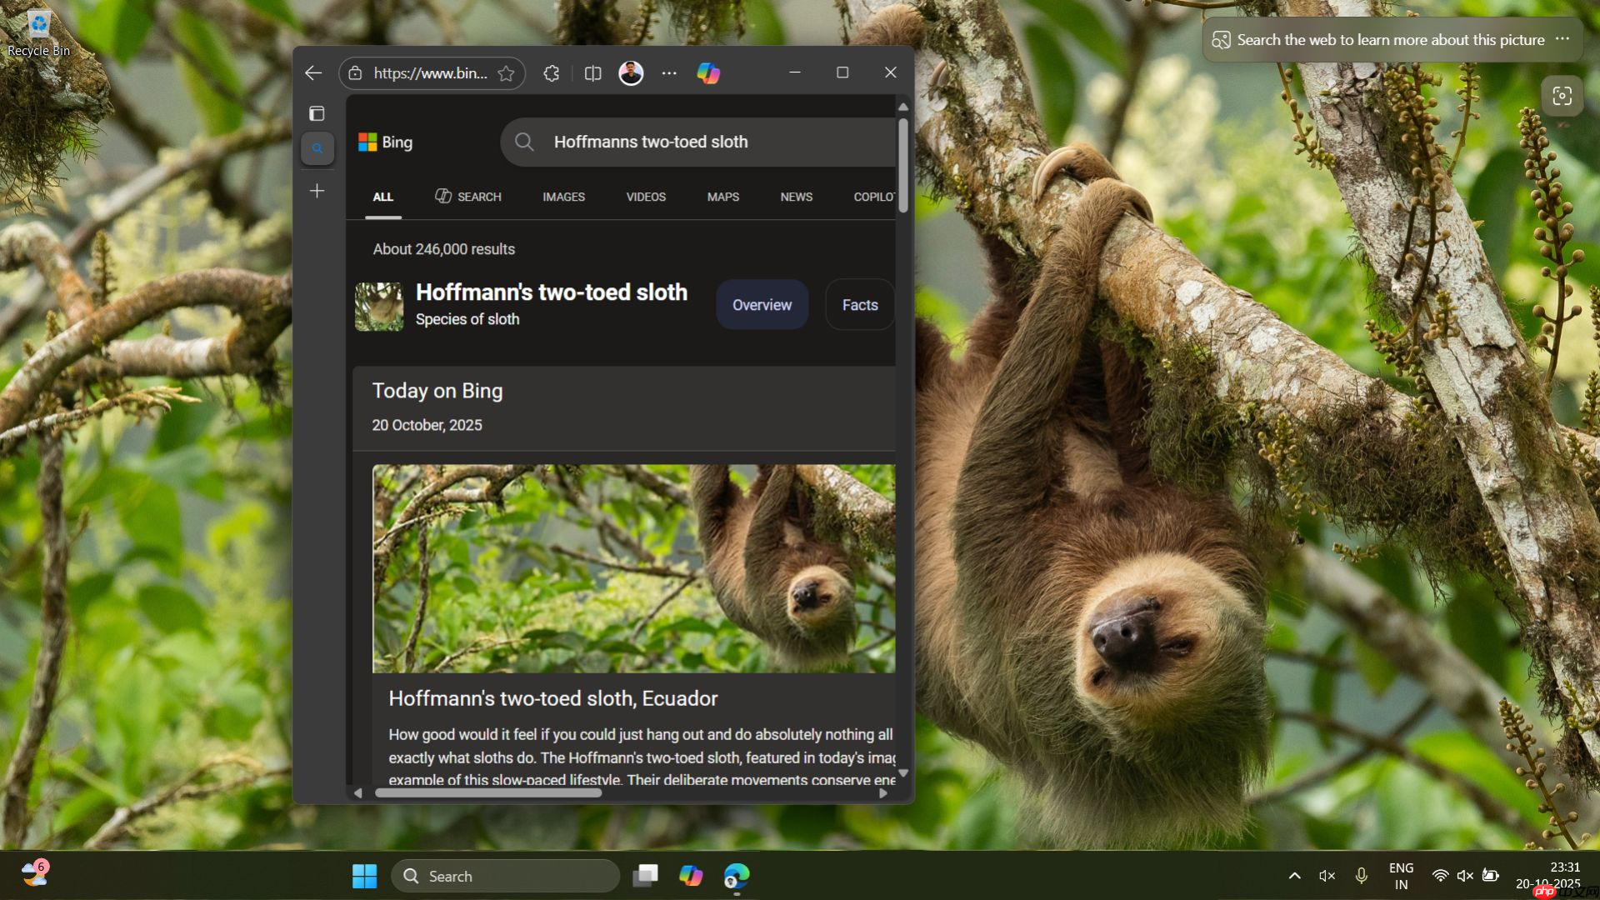The height and width of the screenshot is (900, 1600).
Task: Expand hidden icons in the system tray
Action: pos(1294,876)
